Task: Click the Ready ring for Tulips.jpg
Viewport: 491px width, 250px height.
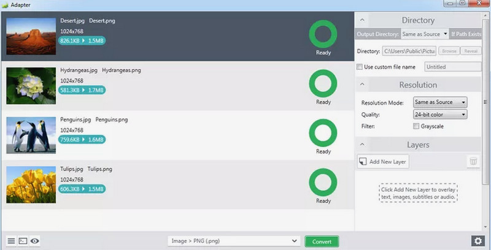Action: click(x=323, y=182)
